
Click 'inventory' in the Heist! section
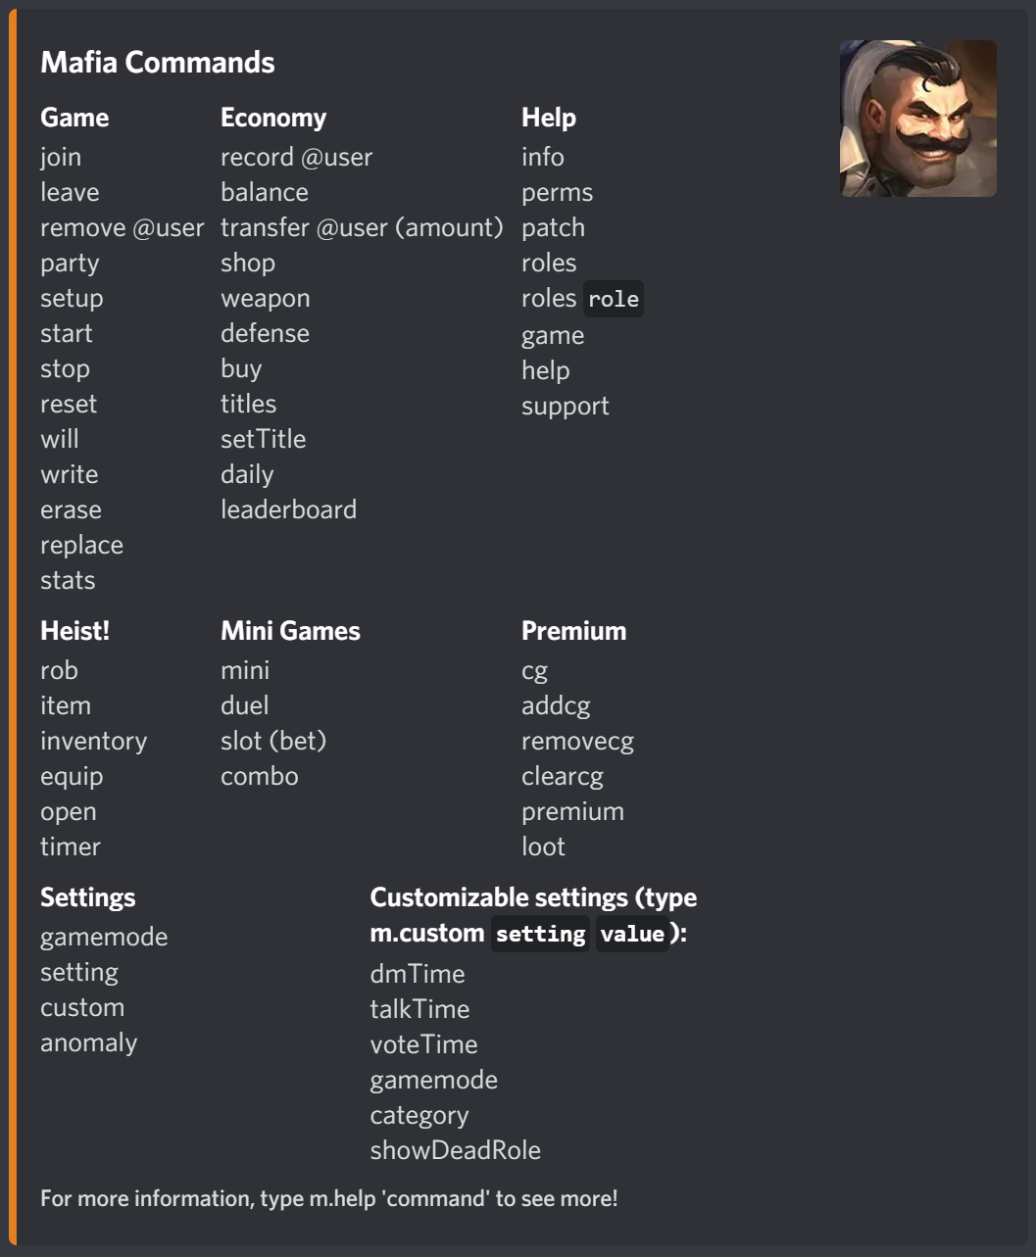(x=93, y=742)
